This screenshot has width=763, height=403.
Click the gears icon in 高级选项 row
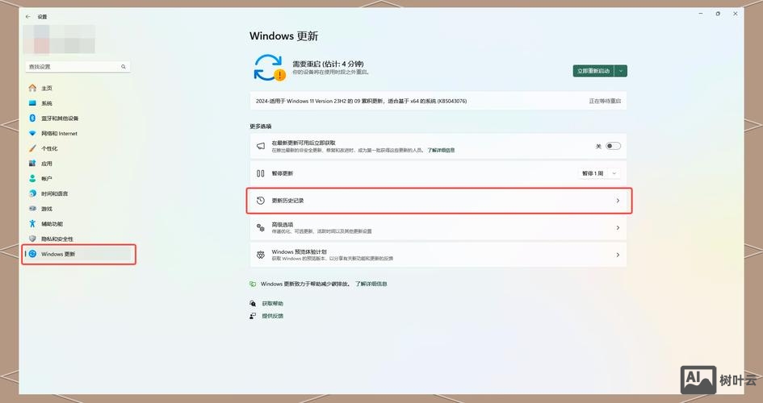261,228
